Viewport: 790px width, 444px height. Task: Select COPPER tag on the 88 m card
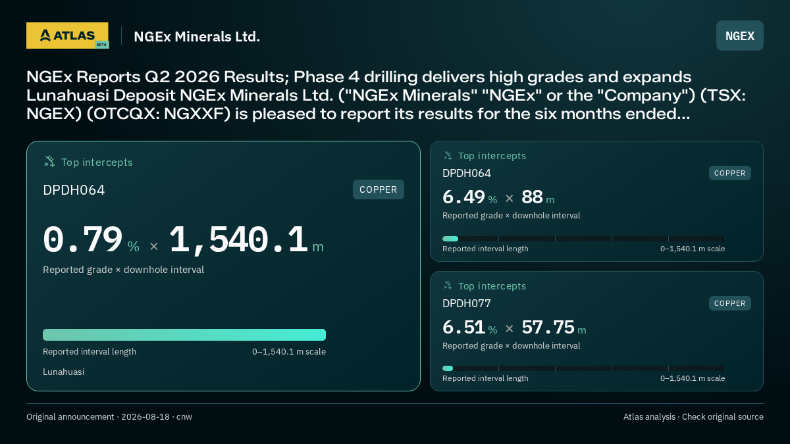[x=730, y=173]
